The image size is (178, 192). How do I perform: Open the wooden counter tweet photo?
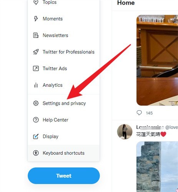point(157,60)
